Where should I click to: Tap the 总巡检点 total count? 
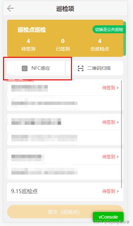click(100, 41)
